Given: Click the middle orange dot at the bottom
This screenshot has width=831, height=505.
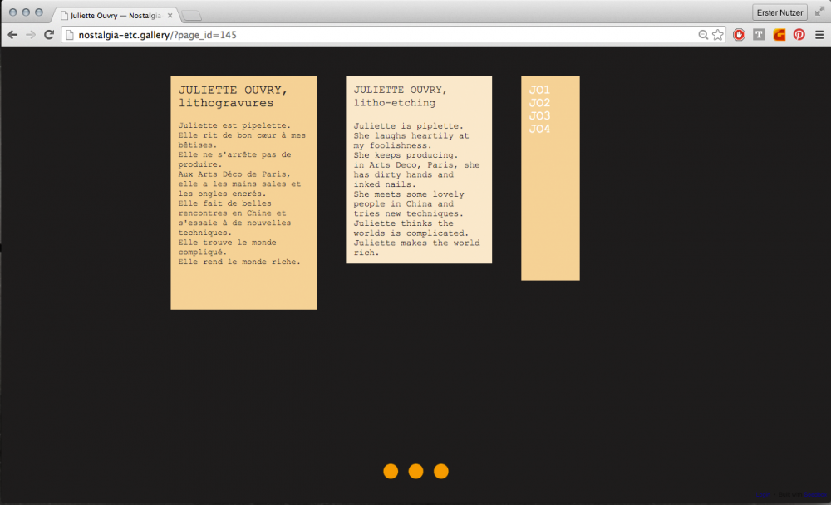Looking at the screenshot, I should (415, 471).
